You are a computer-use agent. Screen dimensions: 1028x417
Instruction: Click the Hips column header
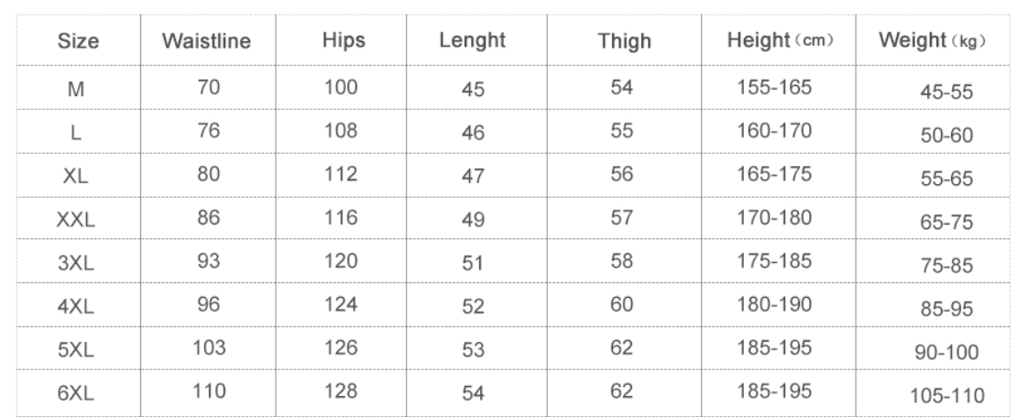point(344,41)
